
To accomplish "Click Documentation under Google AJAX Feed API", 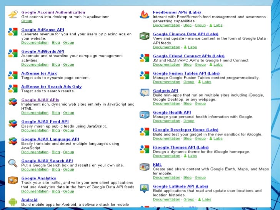I will 35,130.
